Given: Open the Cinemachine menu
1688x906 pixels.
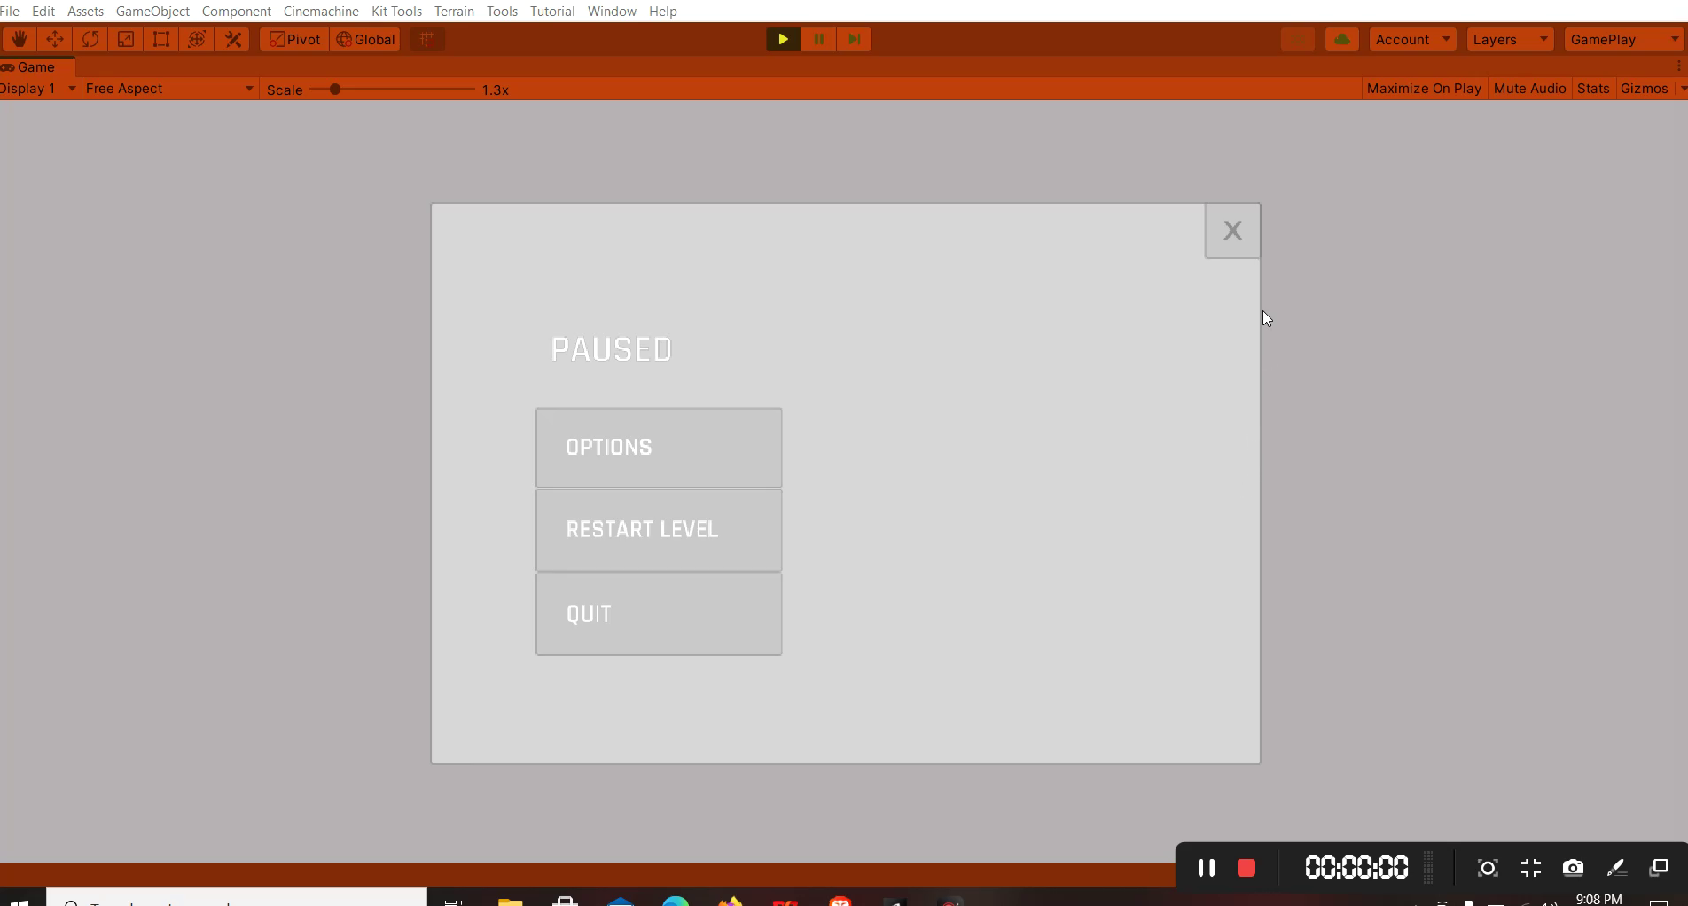Looking at the screenshot, I should [x=321, y=12].
